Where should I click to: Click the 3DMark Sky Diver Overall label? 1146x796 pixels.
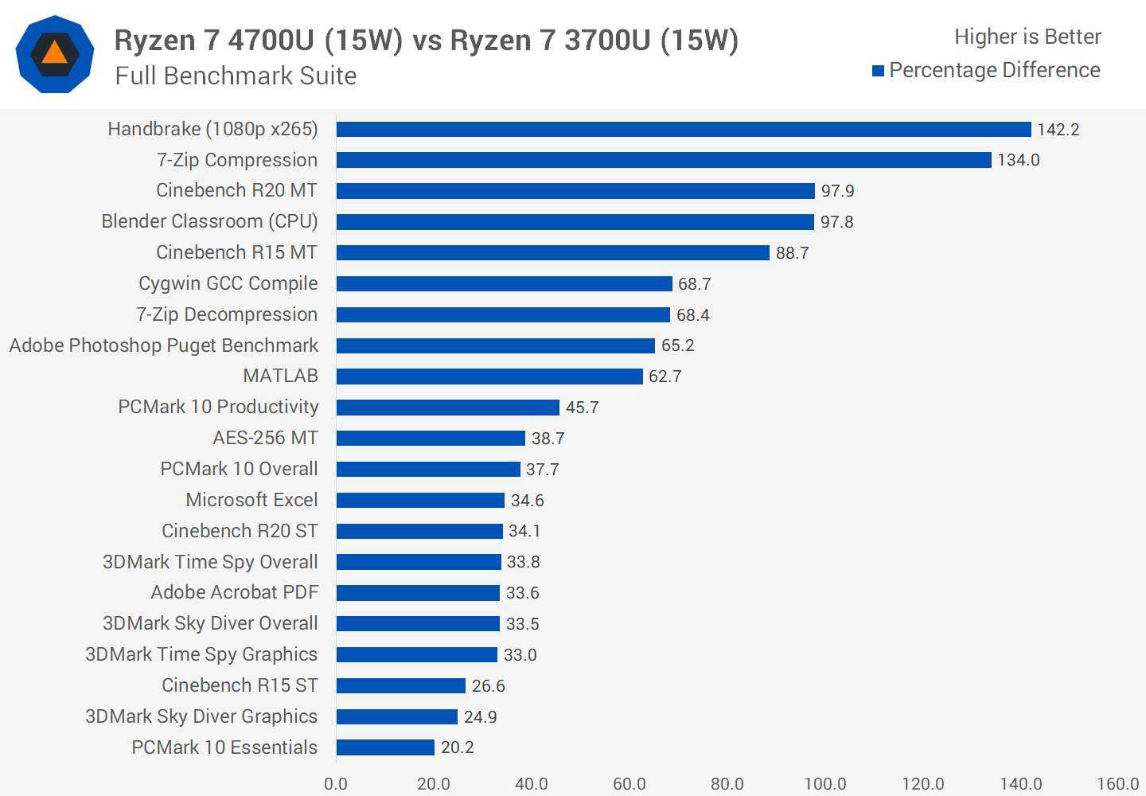click(x=210, y=623)
